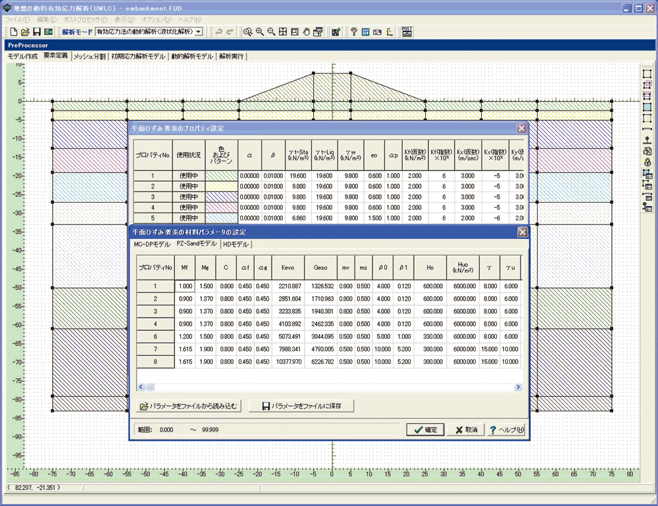Select the zoom in magnifier tool
This screenshot has width=658, height=506.
point(259,32)
